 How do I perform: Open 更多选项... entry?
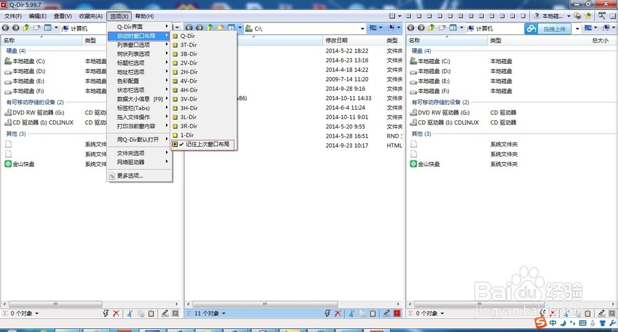click(140, 176)
